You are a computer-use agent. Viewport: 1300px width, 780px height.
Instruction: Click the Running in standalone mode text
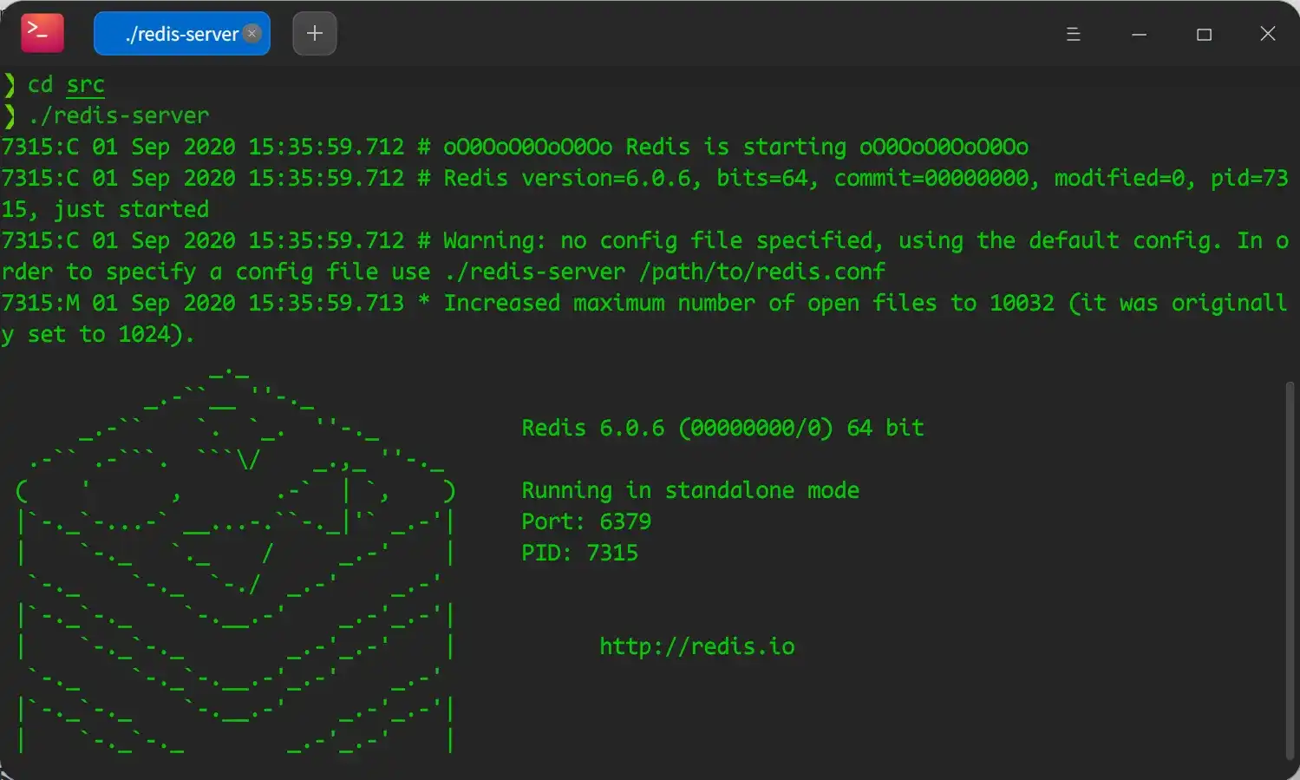[689, 490]
